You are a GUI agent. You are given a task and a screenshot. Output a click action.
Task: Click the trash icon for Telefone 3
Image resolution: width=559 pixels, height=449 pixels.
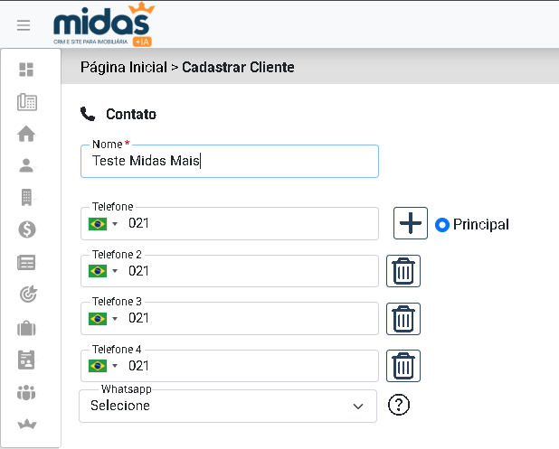tap(403, 318)
